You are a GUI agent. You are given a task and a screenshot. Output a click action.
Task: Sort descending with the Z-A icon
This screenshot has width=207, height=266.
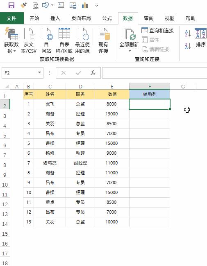click(x=188, y=46)
